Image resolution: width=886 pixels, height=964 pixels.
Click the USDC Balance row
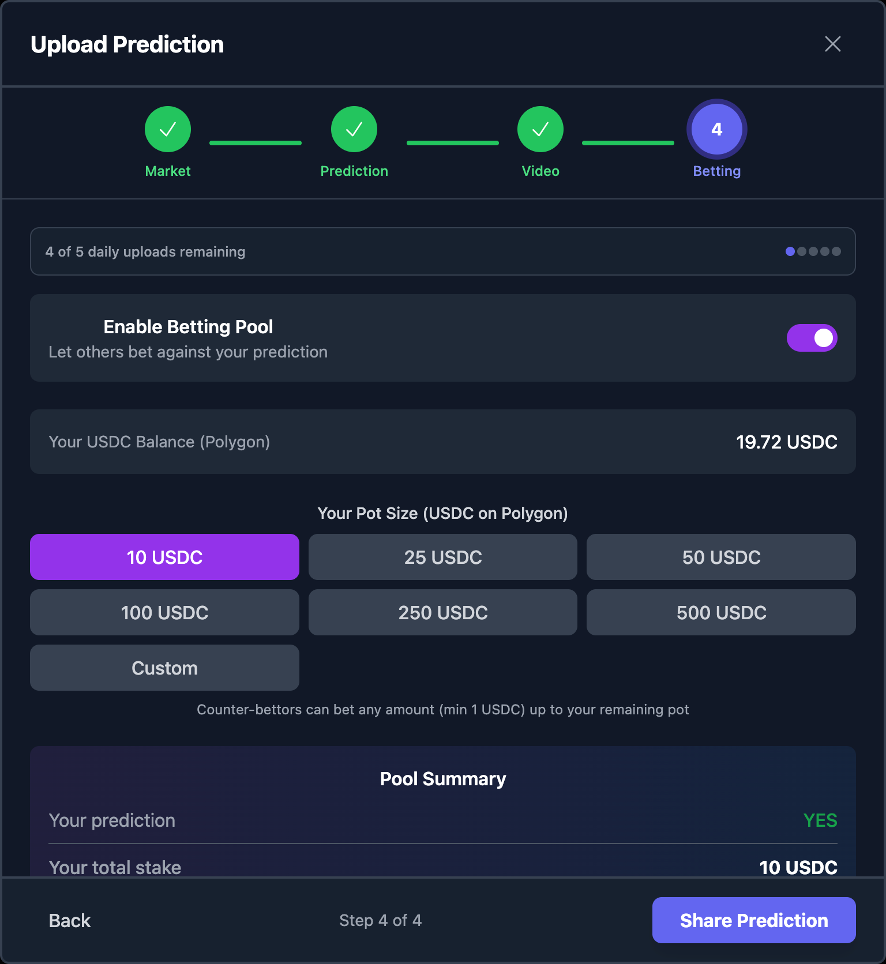click(x=443, y=442)
